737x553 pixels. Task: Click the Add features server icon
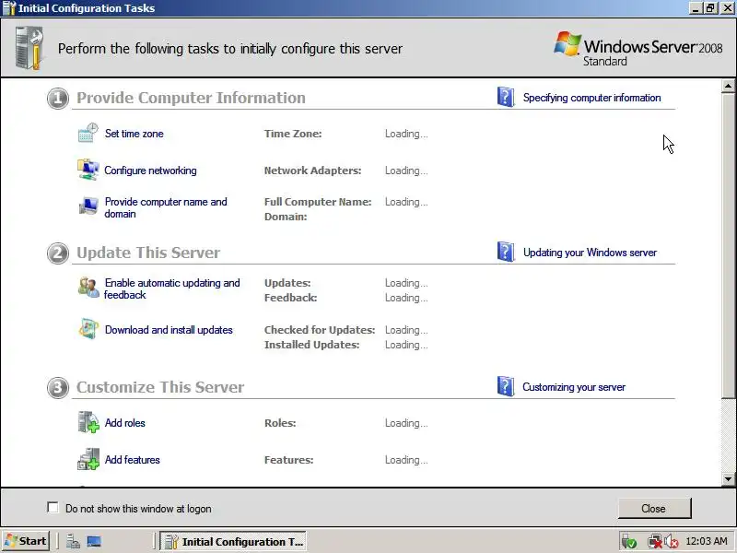point(88,459)
